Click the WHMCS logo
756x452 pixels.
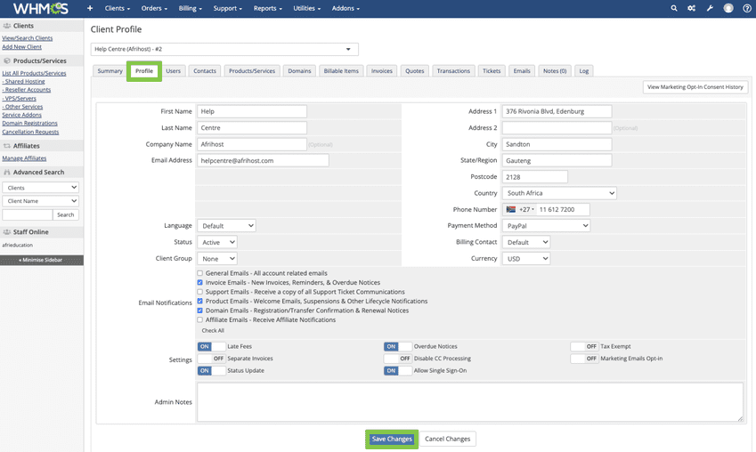[x=40, y=9]
